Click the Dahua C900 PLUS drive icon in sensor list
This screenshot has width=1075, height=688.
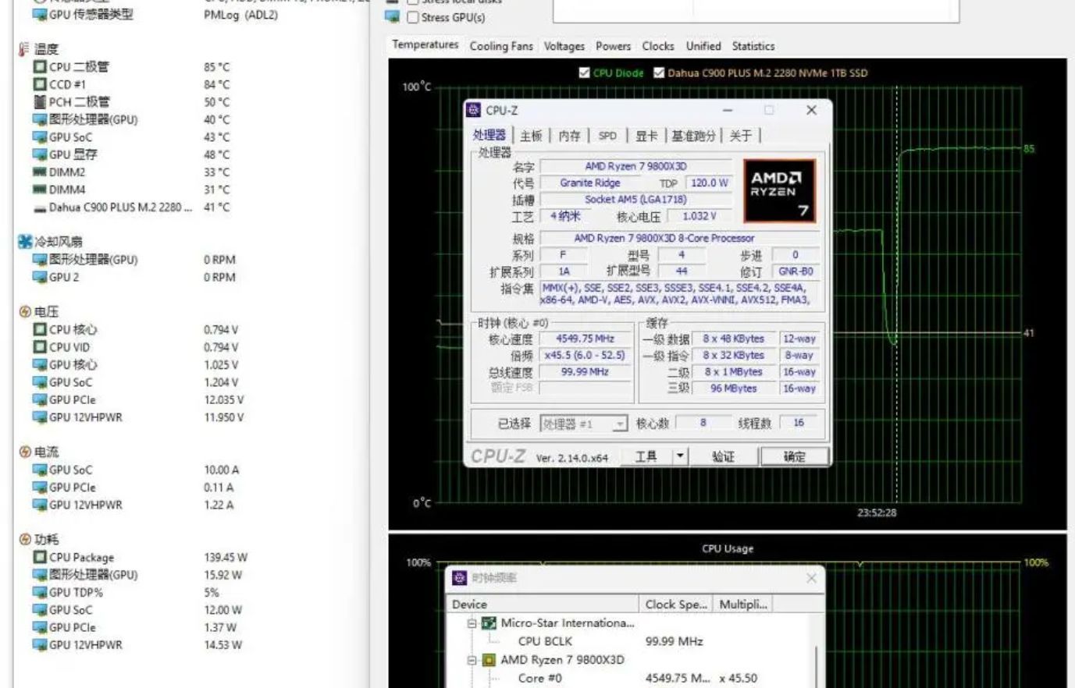pyautogui.click(x=40, y=208)
